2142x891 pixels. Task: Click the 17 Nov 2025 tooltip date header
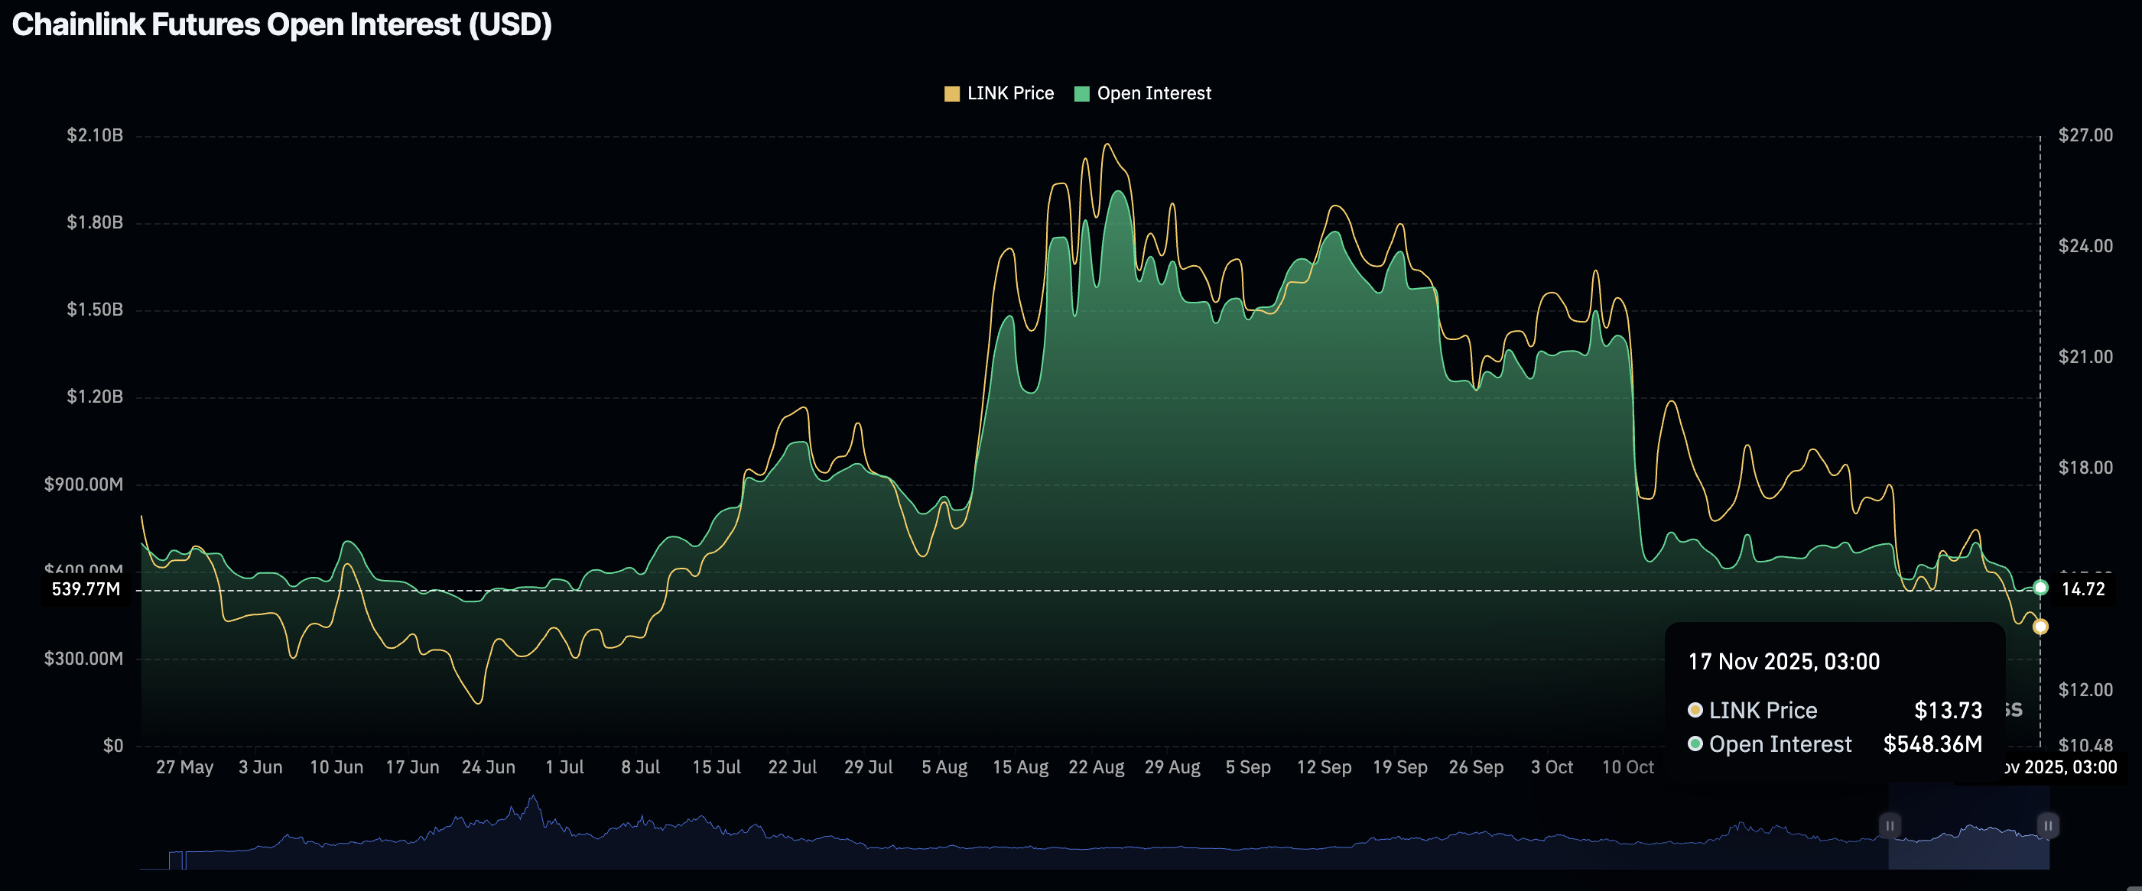coord(1783,662)
